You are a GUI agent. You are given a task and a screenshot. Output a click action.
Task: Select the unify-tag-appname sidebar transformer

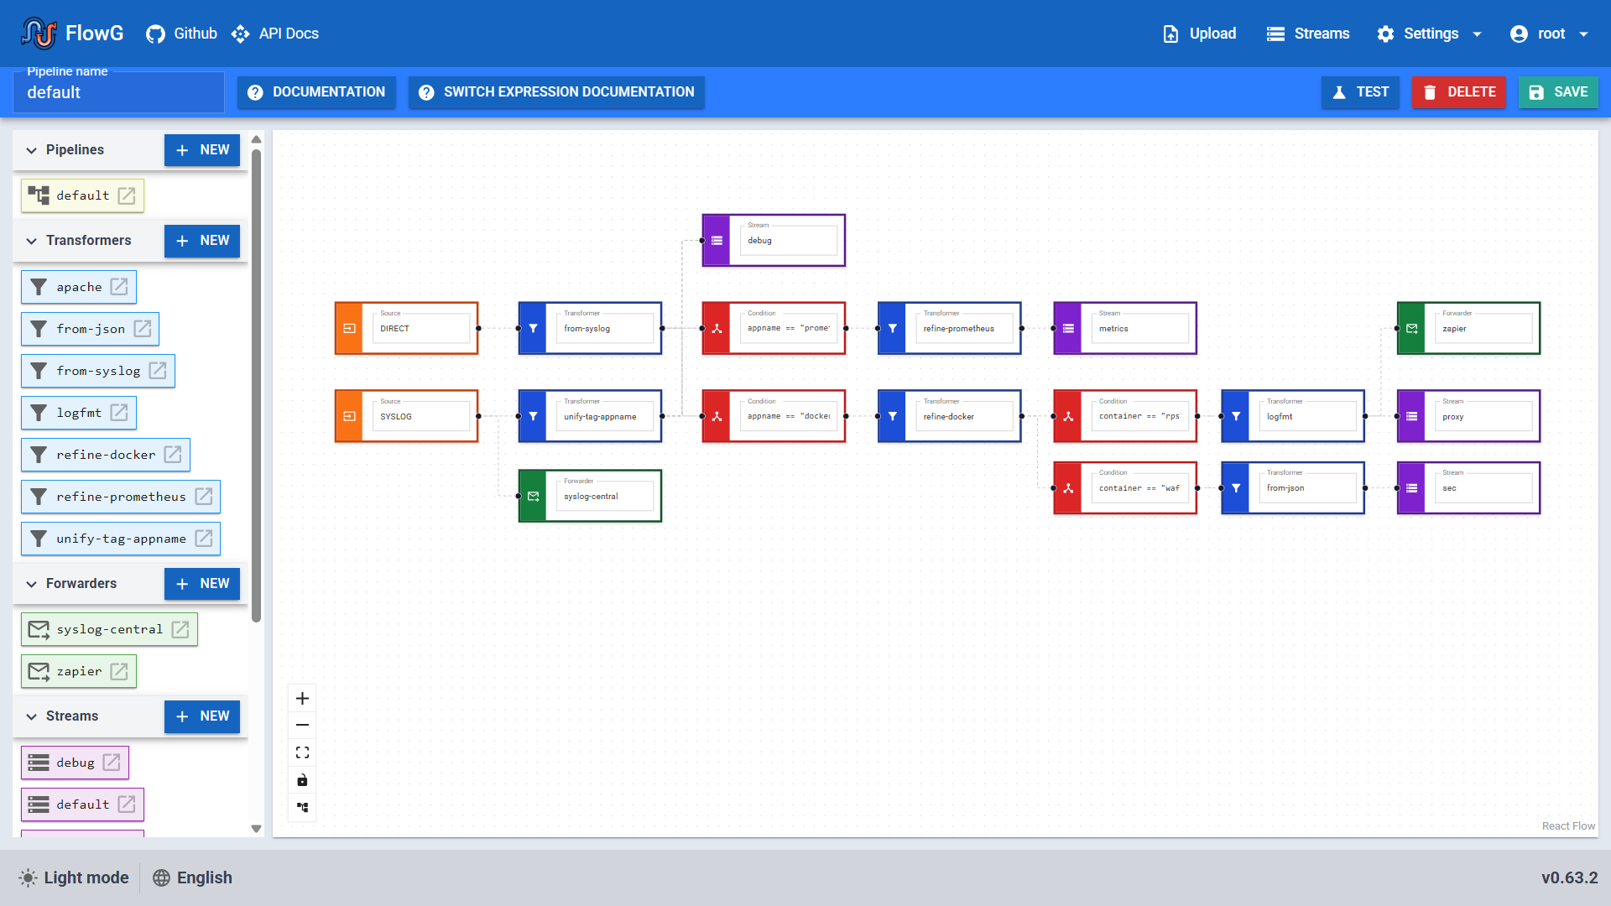click(121, 539)
